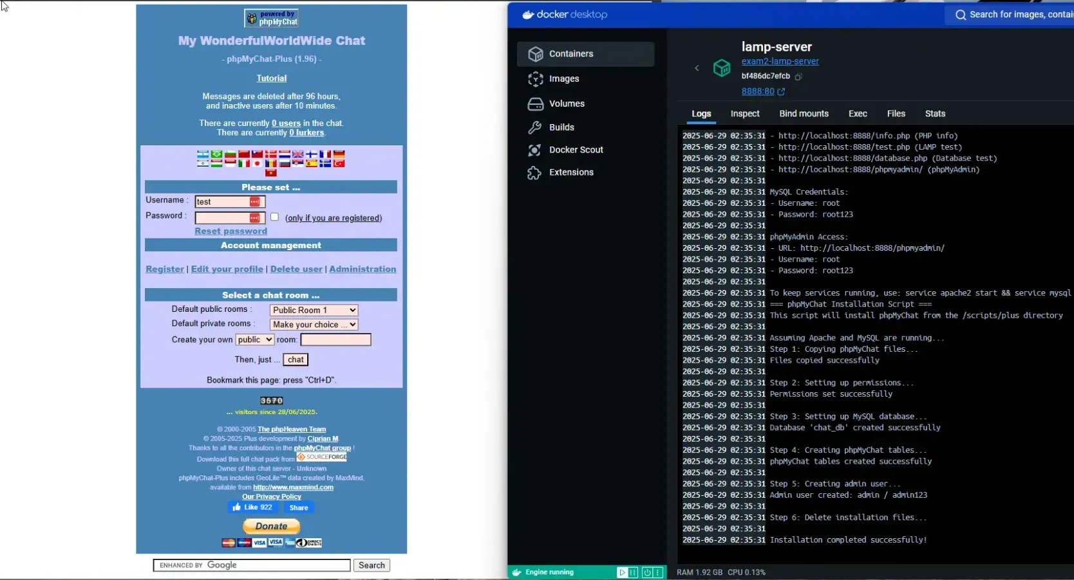The width and height of the screenshot is (1074, 580).
Task: Click the Reset password link
Action: click(x=230, y=231)
